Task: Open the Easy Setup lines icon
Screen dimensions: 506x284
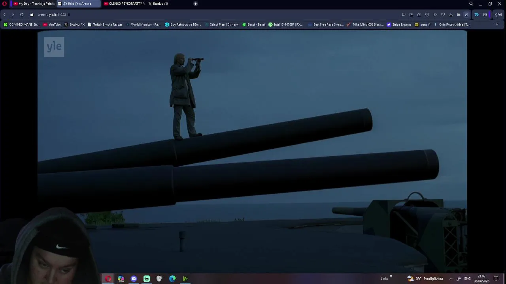Action: pyautogui.click(x=459, y=15)
